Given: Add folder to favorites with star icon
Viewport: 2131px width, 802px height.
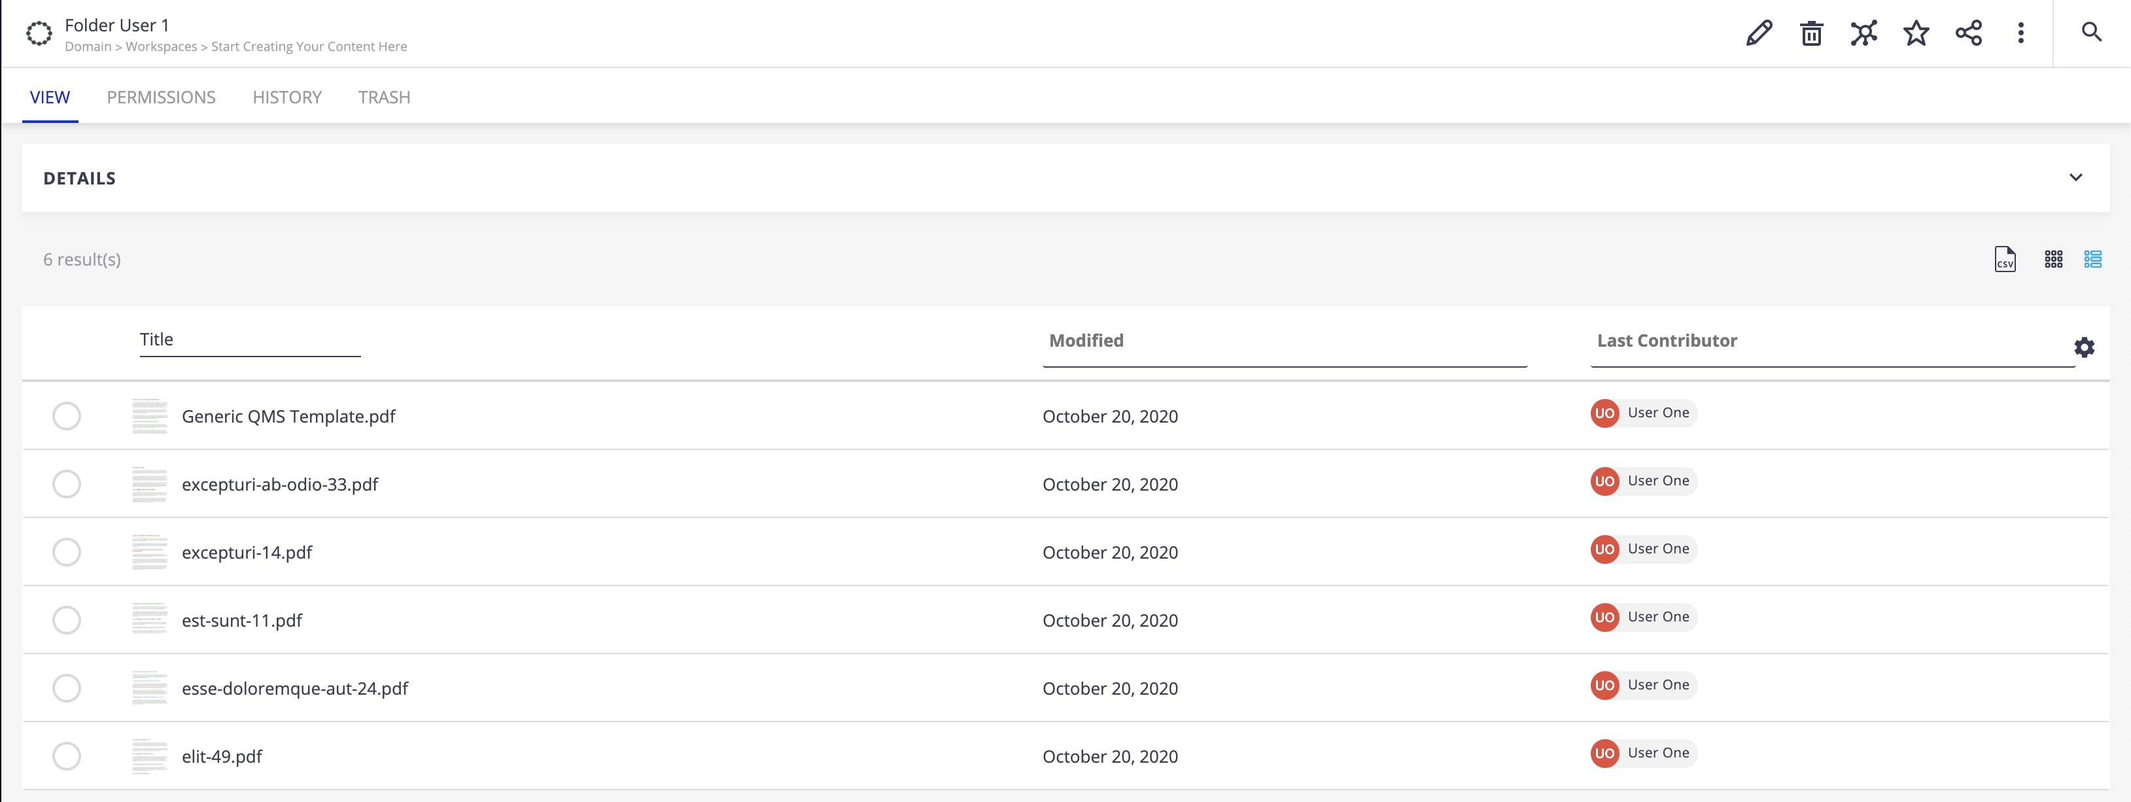Looking at the screenshot, I should point(1916,33).
